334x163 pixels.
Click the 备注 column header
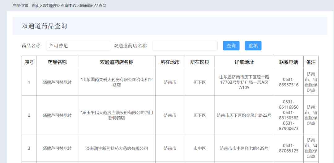point(311,62)
